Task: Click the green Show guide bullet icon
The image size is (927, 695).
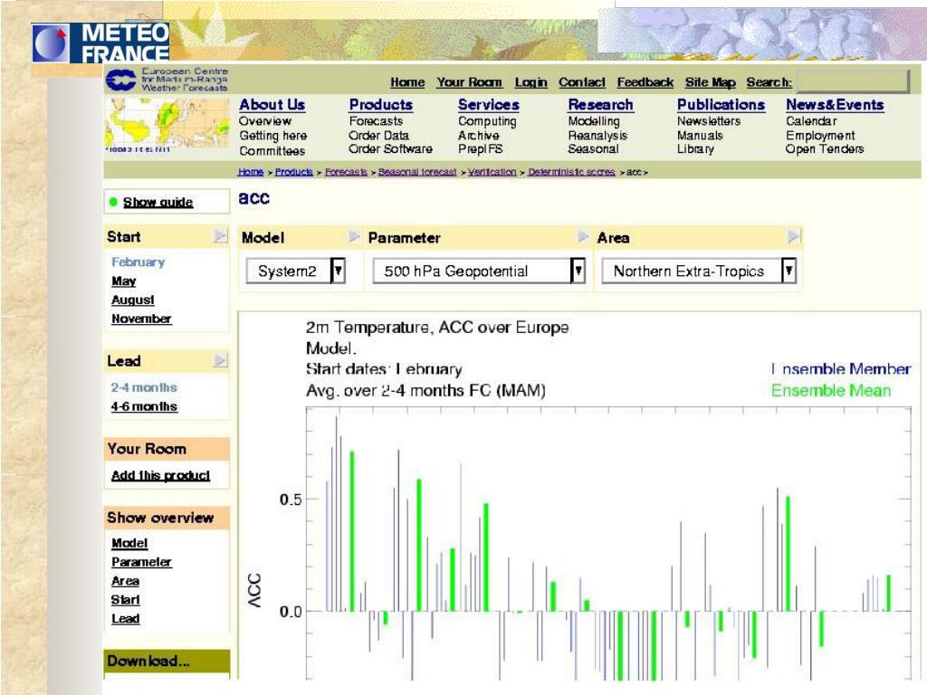Action: tap(113, 202)
